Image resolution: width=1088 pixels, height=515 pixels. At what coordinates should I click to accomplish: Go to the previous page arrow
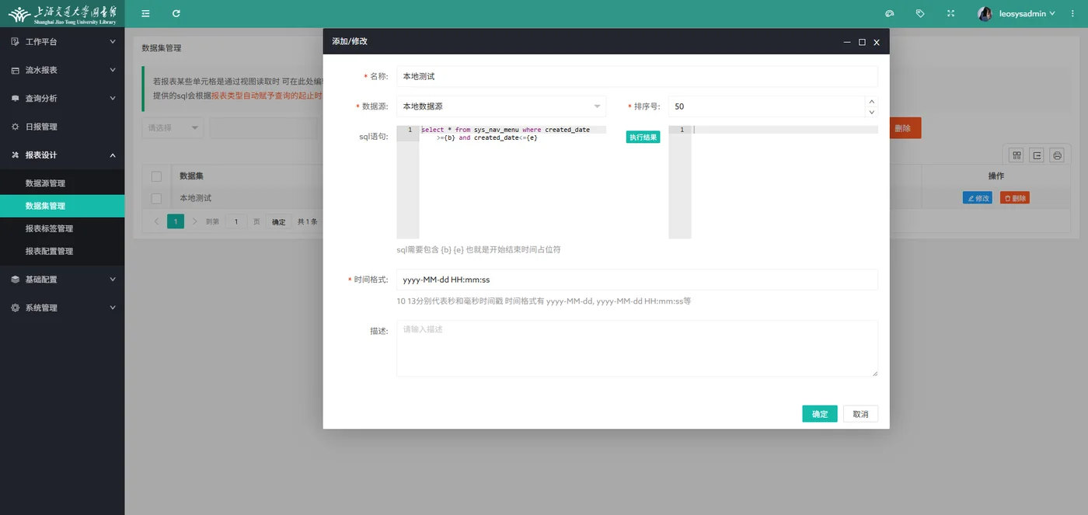click(156, 221)
